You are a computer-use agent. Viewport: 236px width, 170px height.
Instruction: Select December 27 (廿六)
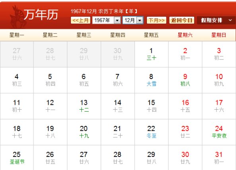pos(84,158)
